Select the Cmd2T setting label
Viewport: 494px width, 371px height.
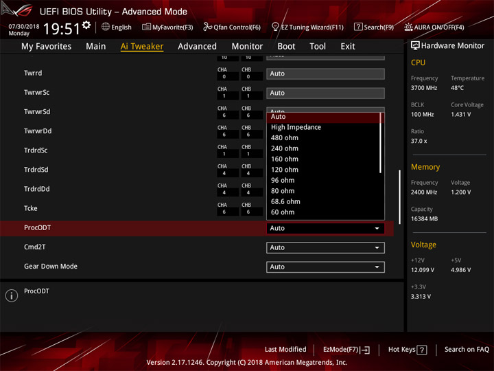35,247
